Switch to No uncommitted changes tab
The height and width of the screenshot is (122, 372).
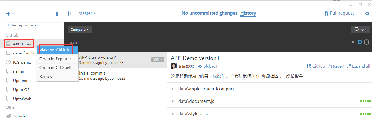point(209,13)
